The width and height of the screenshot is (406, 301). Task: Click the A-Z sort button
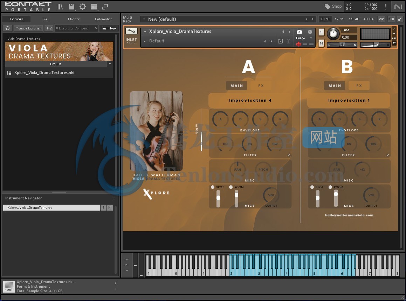(x=48, y=28)
